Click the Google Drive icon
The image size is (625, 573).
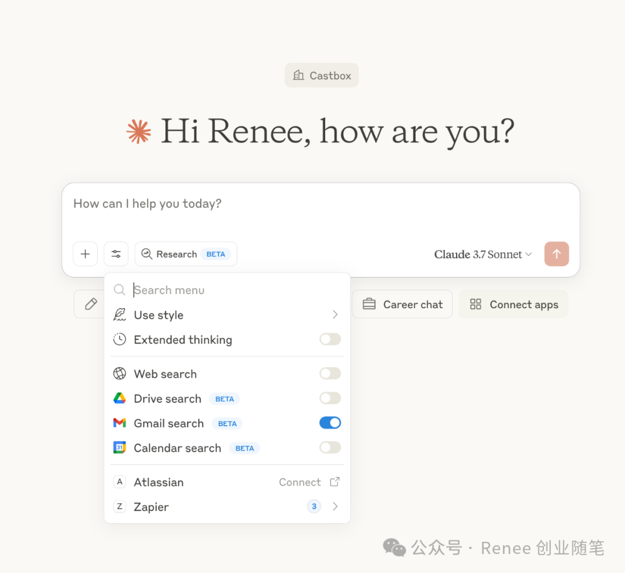point(120,398)
